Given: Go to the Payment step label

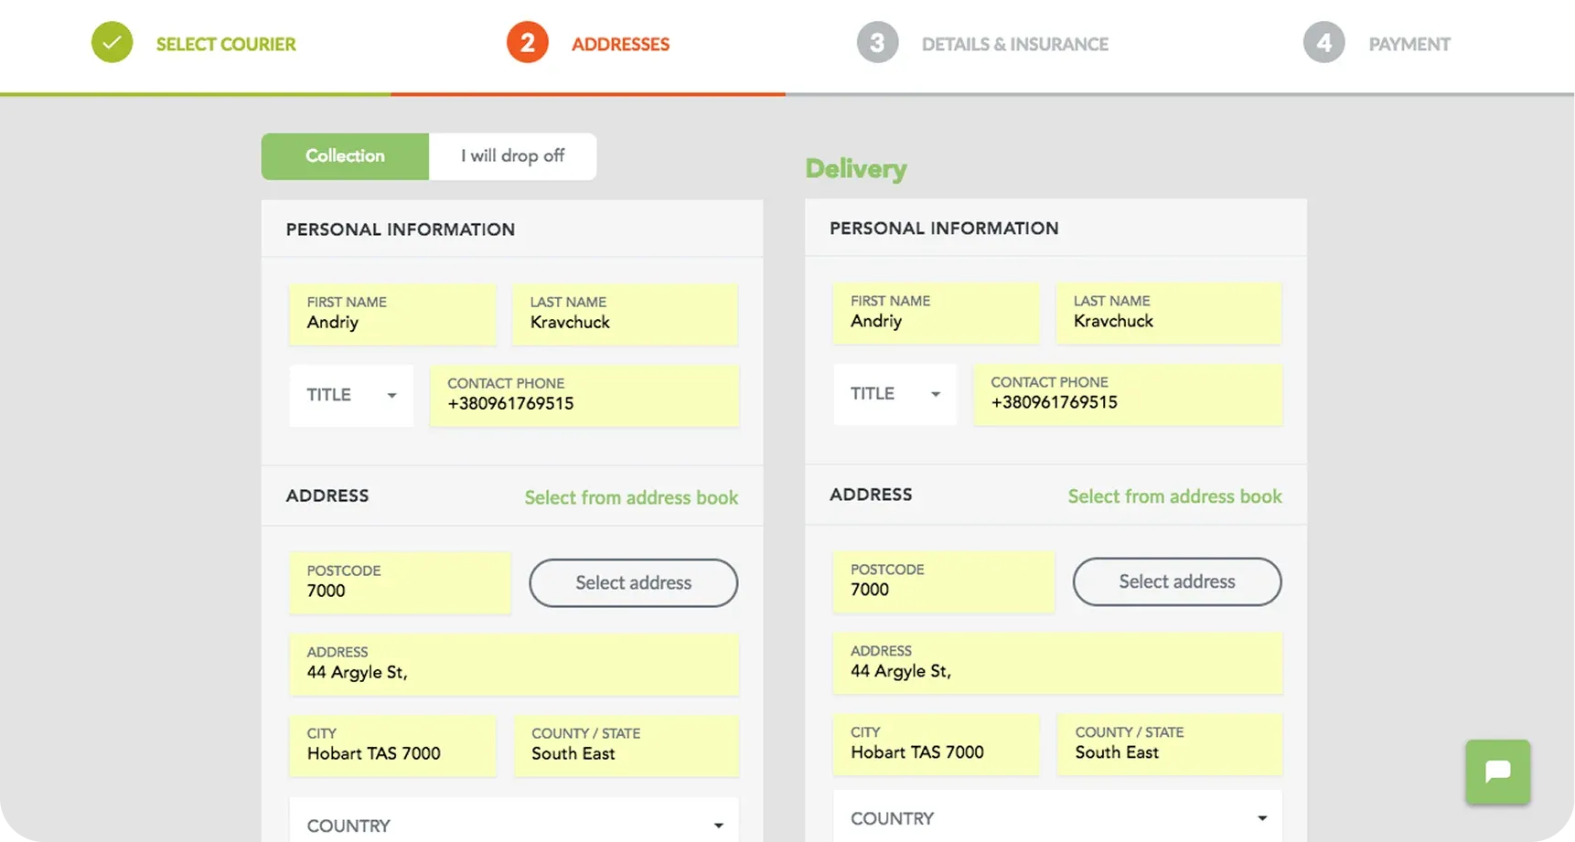Looking at the screenshot, I should coord(1409,44).
